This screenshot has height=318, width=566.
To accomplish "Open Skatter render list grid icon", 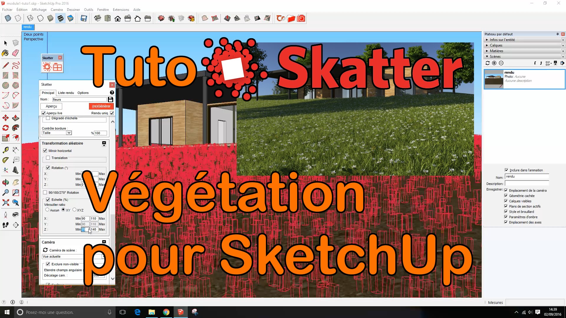I will coord(57,67).
